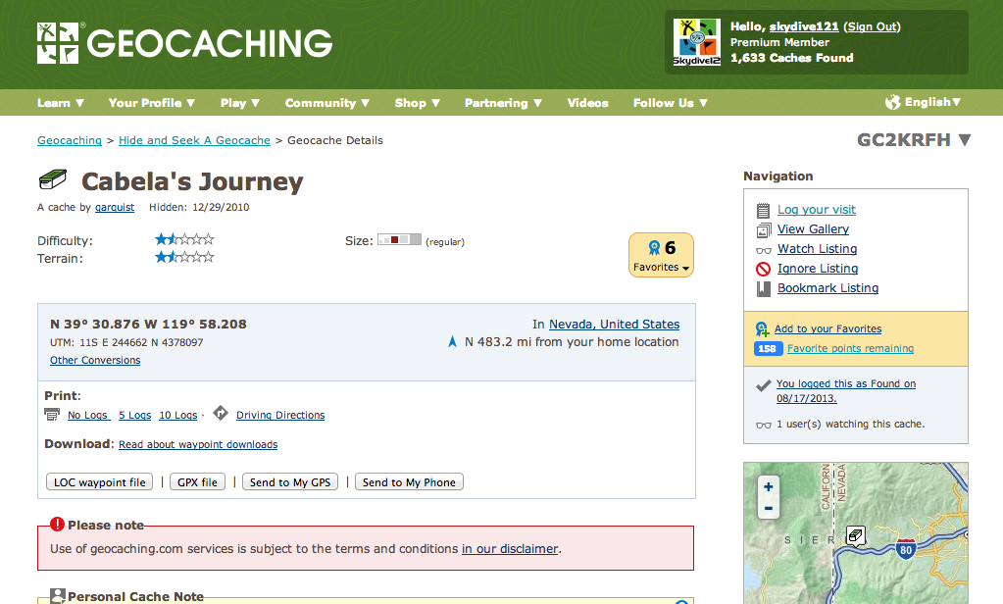The height and width of the screenshot is (604, 1003).
Task: Download the LOC waypoint file
Action: (99, 481)
